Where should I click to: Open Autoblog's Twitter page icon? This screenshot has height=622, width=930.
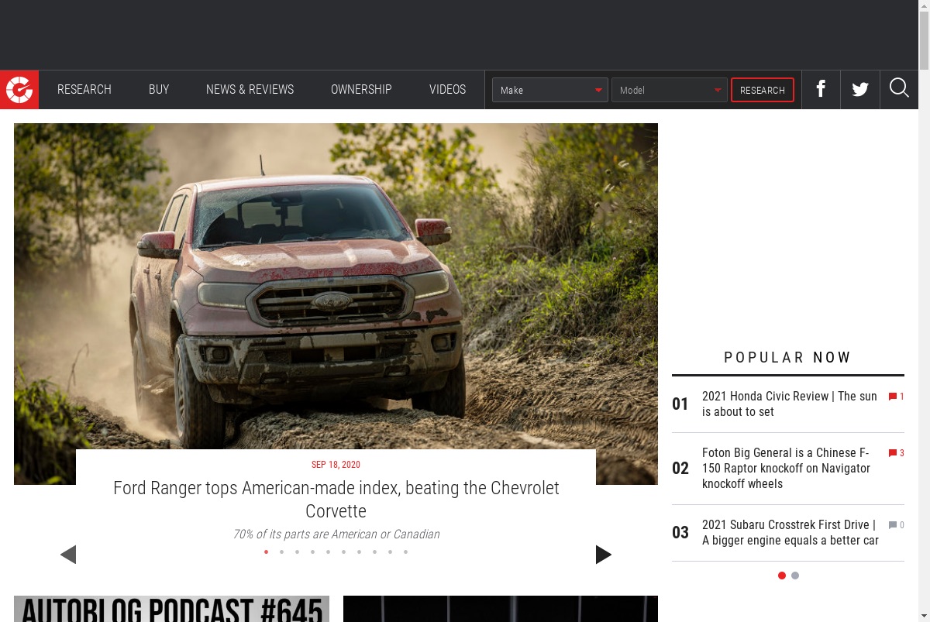[860, 89]
